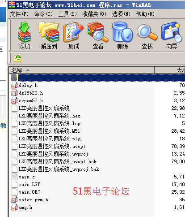Screen dimensions: 185x217
Task: Open the 文件(F) menu
Action: click(19, 14)
